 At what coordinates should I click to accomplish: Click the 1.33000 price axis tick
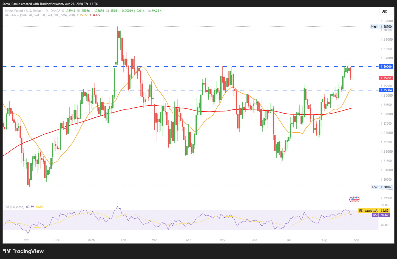click(387, 133)
